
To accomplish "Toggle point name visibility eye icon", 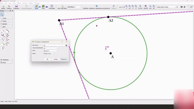I will [x=182, y=7].
